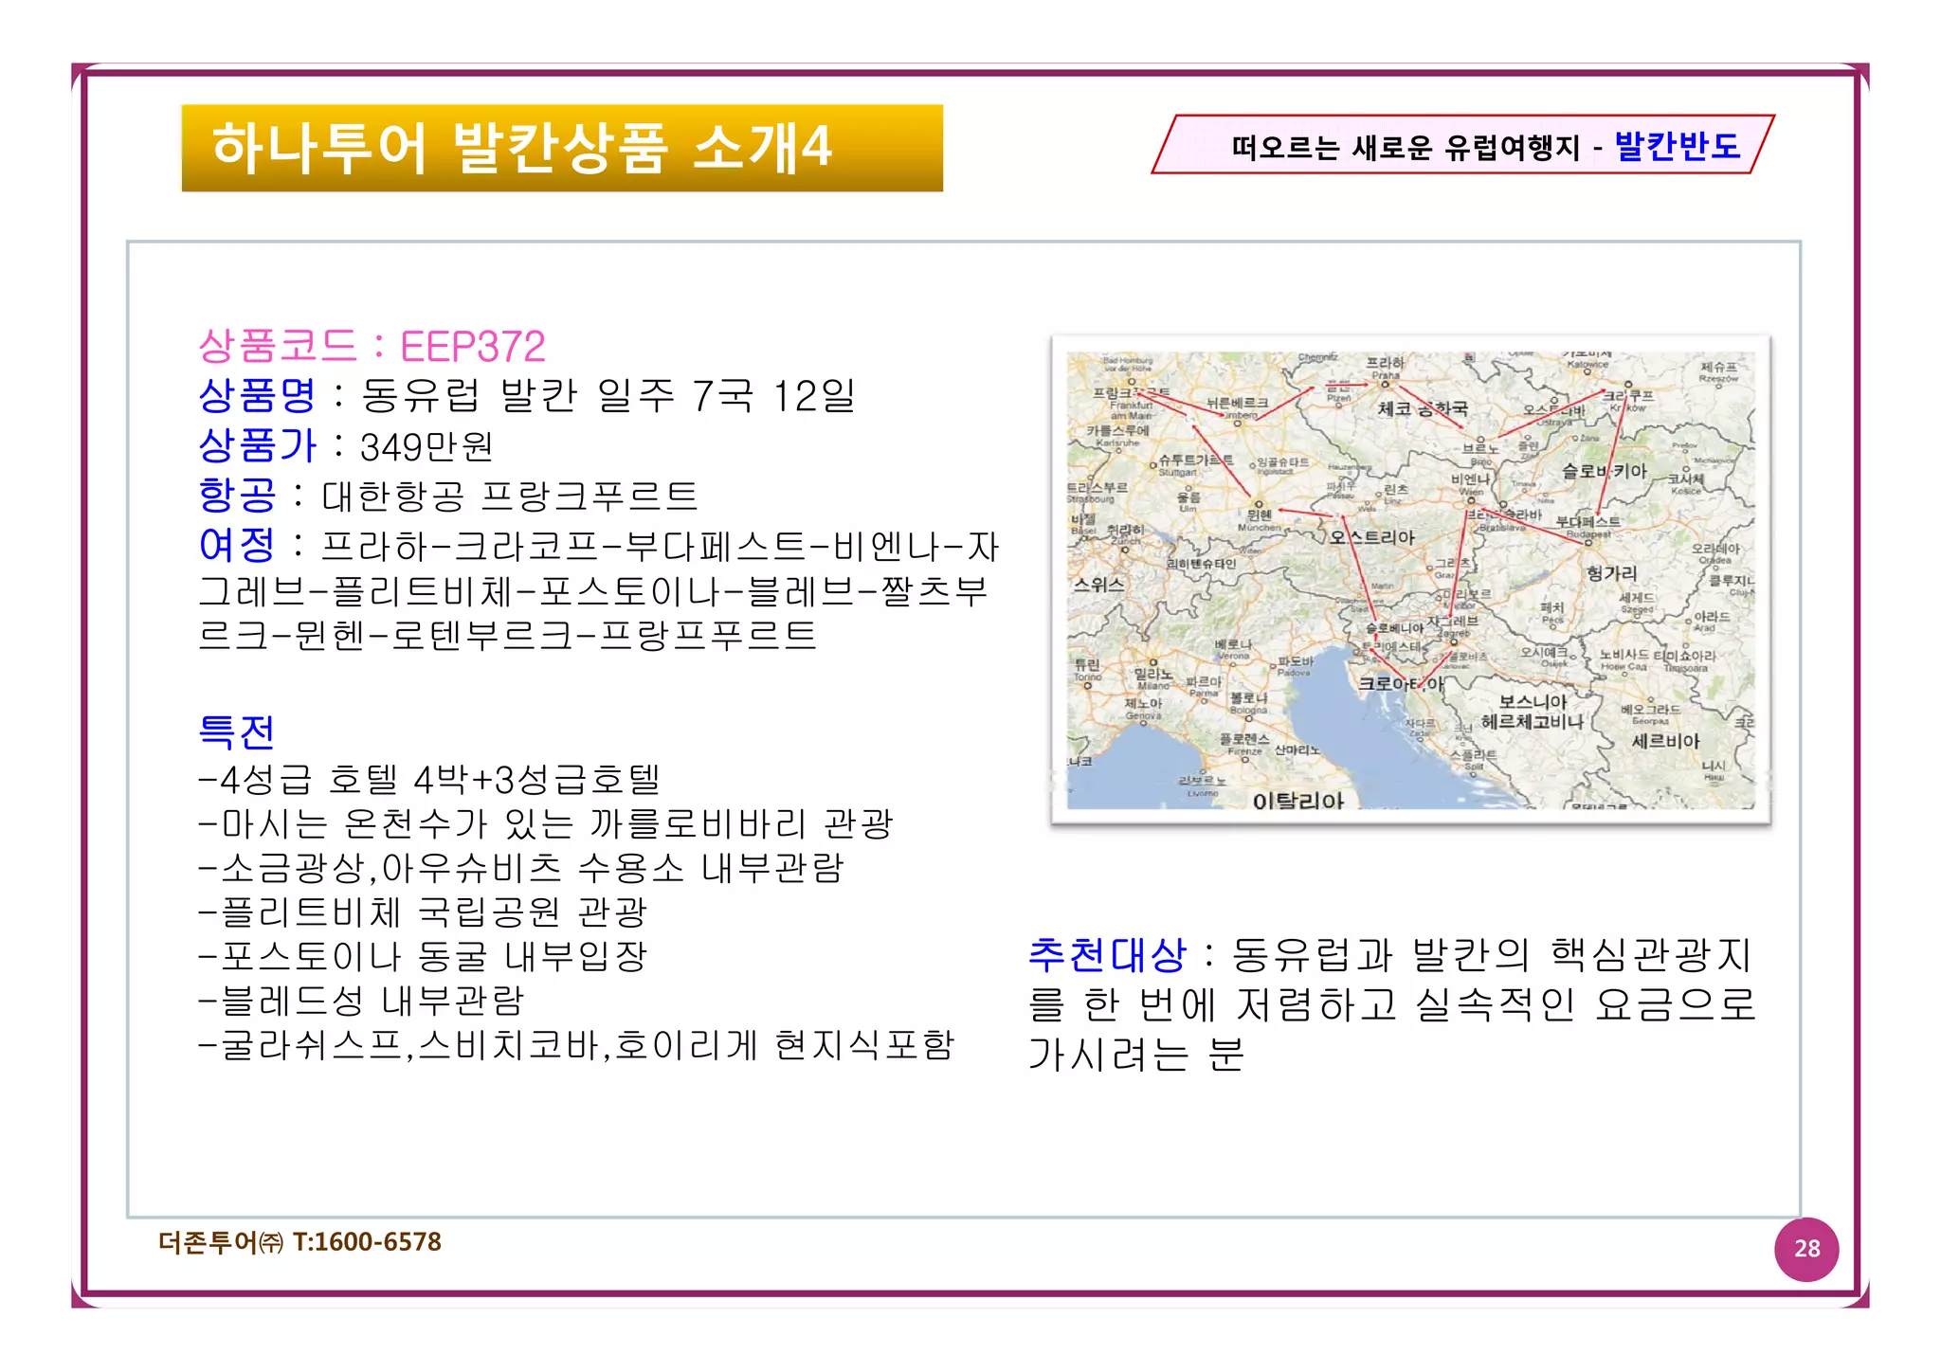1941x1372 pixels.
Task: Click '헝가리' label on the map
Action: 1612,573
